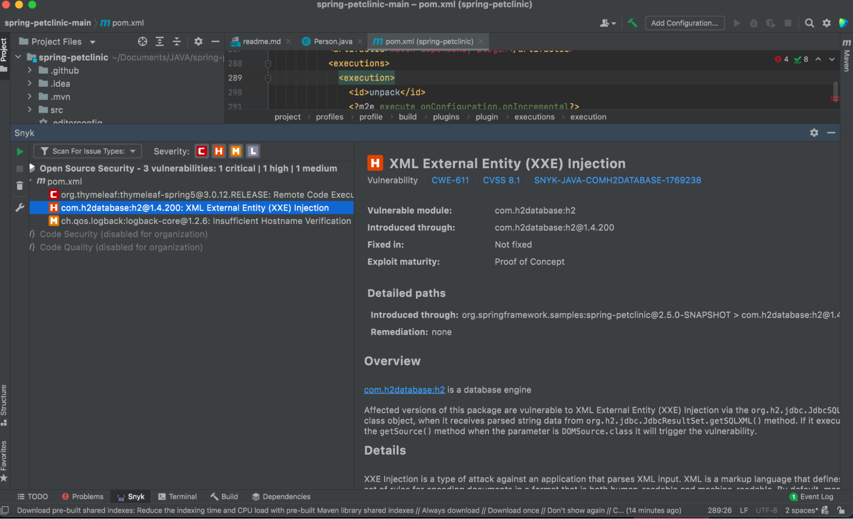Image resolution: width=853 pixels, height=519 pixels.
Task: Toggle Low severity filter
Action: coord(253,151)
